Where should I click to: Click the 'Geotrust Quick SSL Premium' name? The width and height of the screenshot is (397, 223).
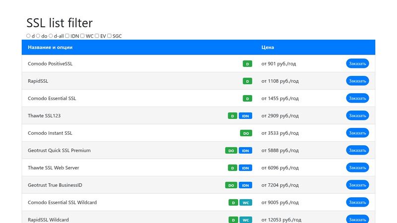(59, 151)
